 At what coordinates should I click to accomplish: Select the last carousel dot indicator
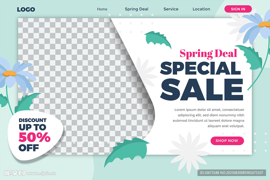click(108, 142)
